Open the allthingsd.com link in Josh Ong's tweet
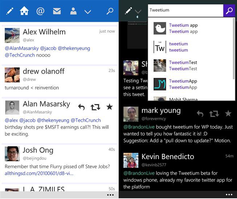Viewport: 237px width, 199px height. tap(39, 173)
